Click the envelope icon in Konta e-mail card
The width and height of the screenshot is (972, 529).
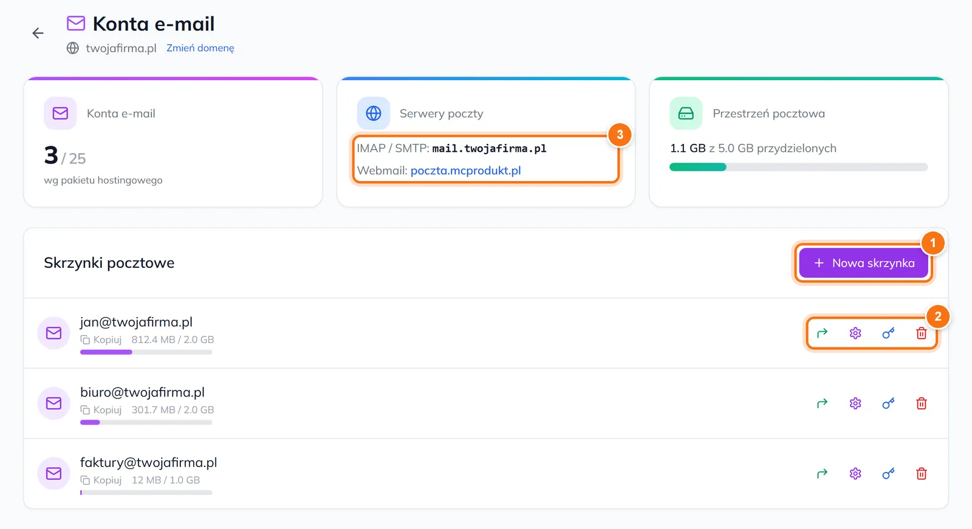(60, 114)
